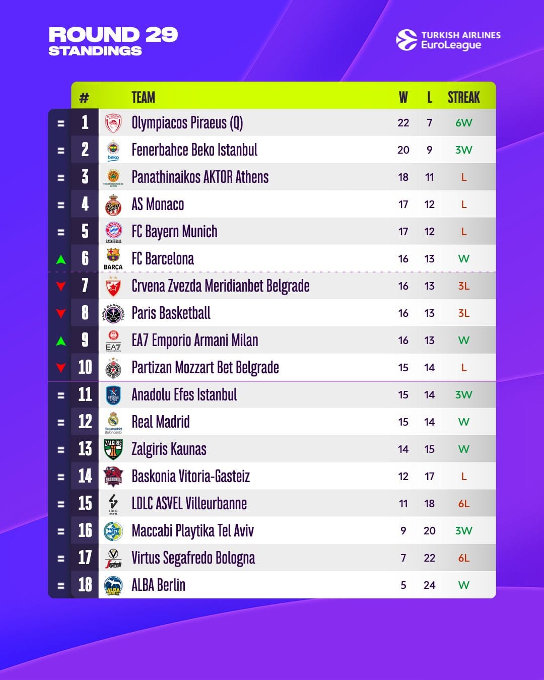Click the Maccabi Playtika Tel Aviv logo
Image resolution: width=544 pixels, height=680 pixels.
click(113, 531)
